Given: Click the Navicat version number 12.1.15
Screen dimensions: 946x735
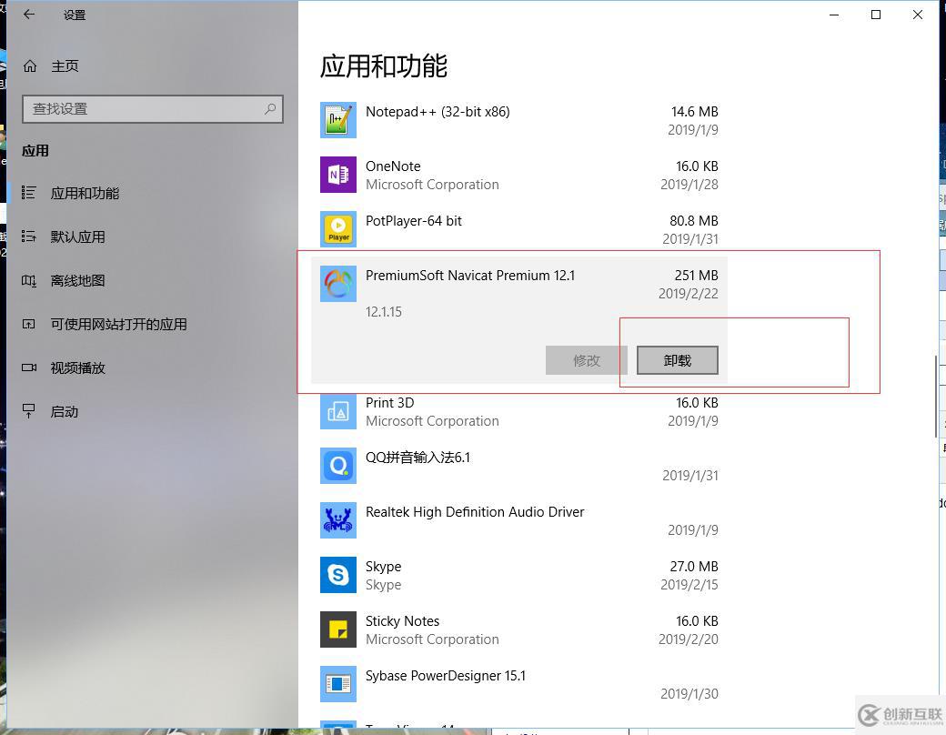Looking at the screenshot, I should click(384, 312).
